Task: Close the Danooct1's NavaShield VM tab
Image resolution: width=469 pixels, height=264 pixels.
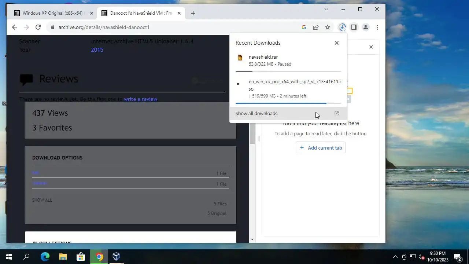Action: (x=179, y=13)
